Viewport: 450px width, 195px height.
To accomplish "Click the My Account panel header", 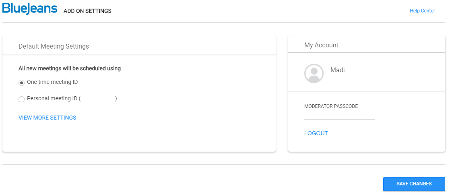I will [321, 45].
